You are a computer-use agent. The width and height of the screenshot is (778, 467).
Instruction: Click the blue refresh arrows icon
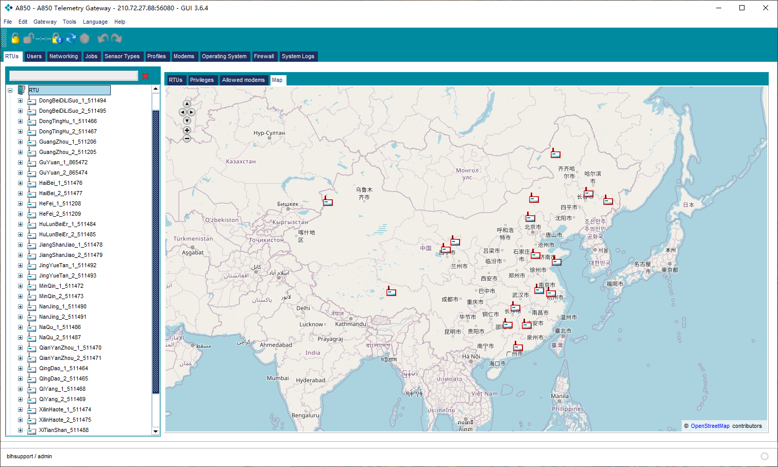click(71, 39)
